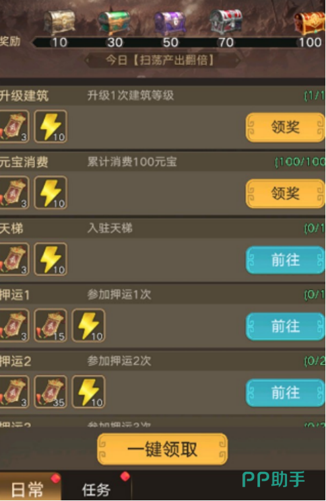Open the red chest at 100 points
326x501 pixels.
[x=310, y=23]
